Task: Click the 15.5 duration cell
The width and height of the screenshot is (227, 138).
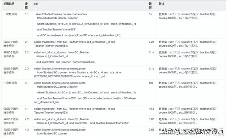Action: click(151, 109)
